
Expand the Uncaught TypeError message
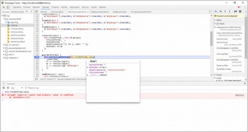[5, 95]
